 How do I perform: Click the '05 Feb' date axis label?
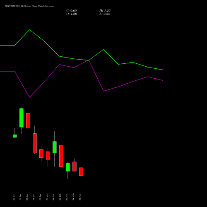point(80,197)
